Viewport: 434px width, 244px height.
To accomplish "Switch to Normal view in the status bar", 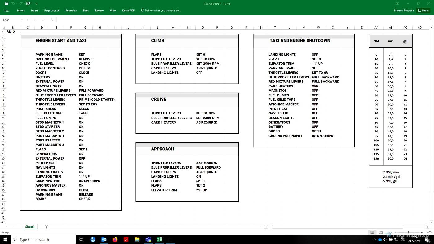I will pyautogui.click(x=372, y=232).
